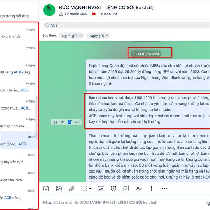Open more options on hovered message
Viewport: 210px width, 210px height.
click(77, 122)
